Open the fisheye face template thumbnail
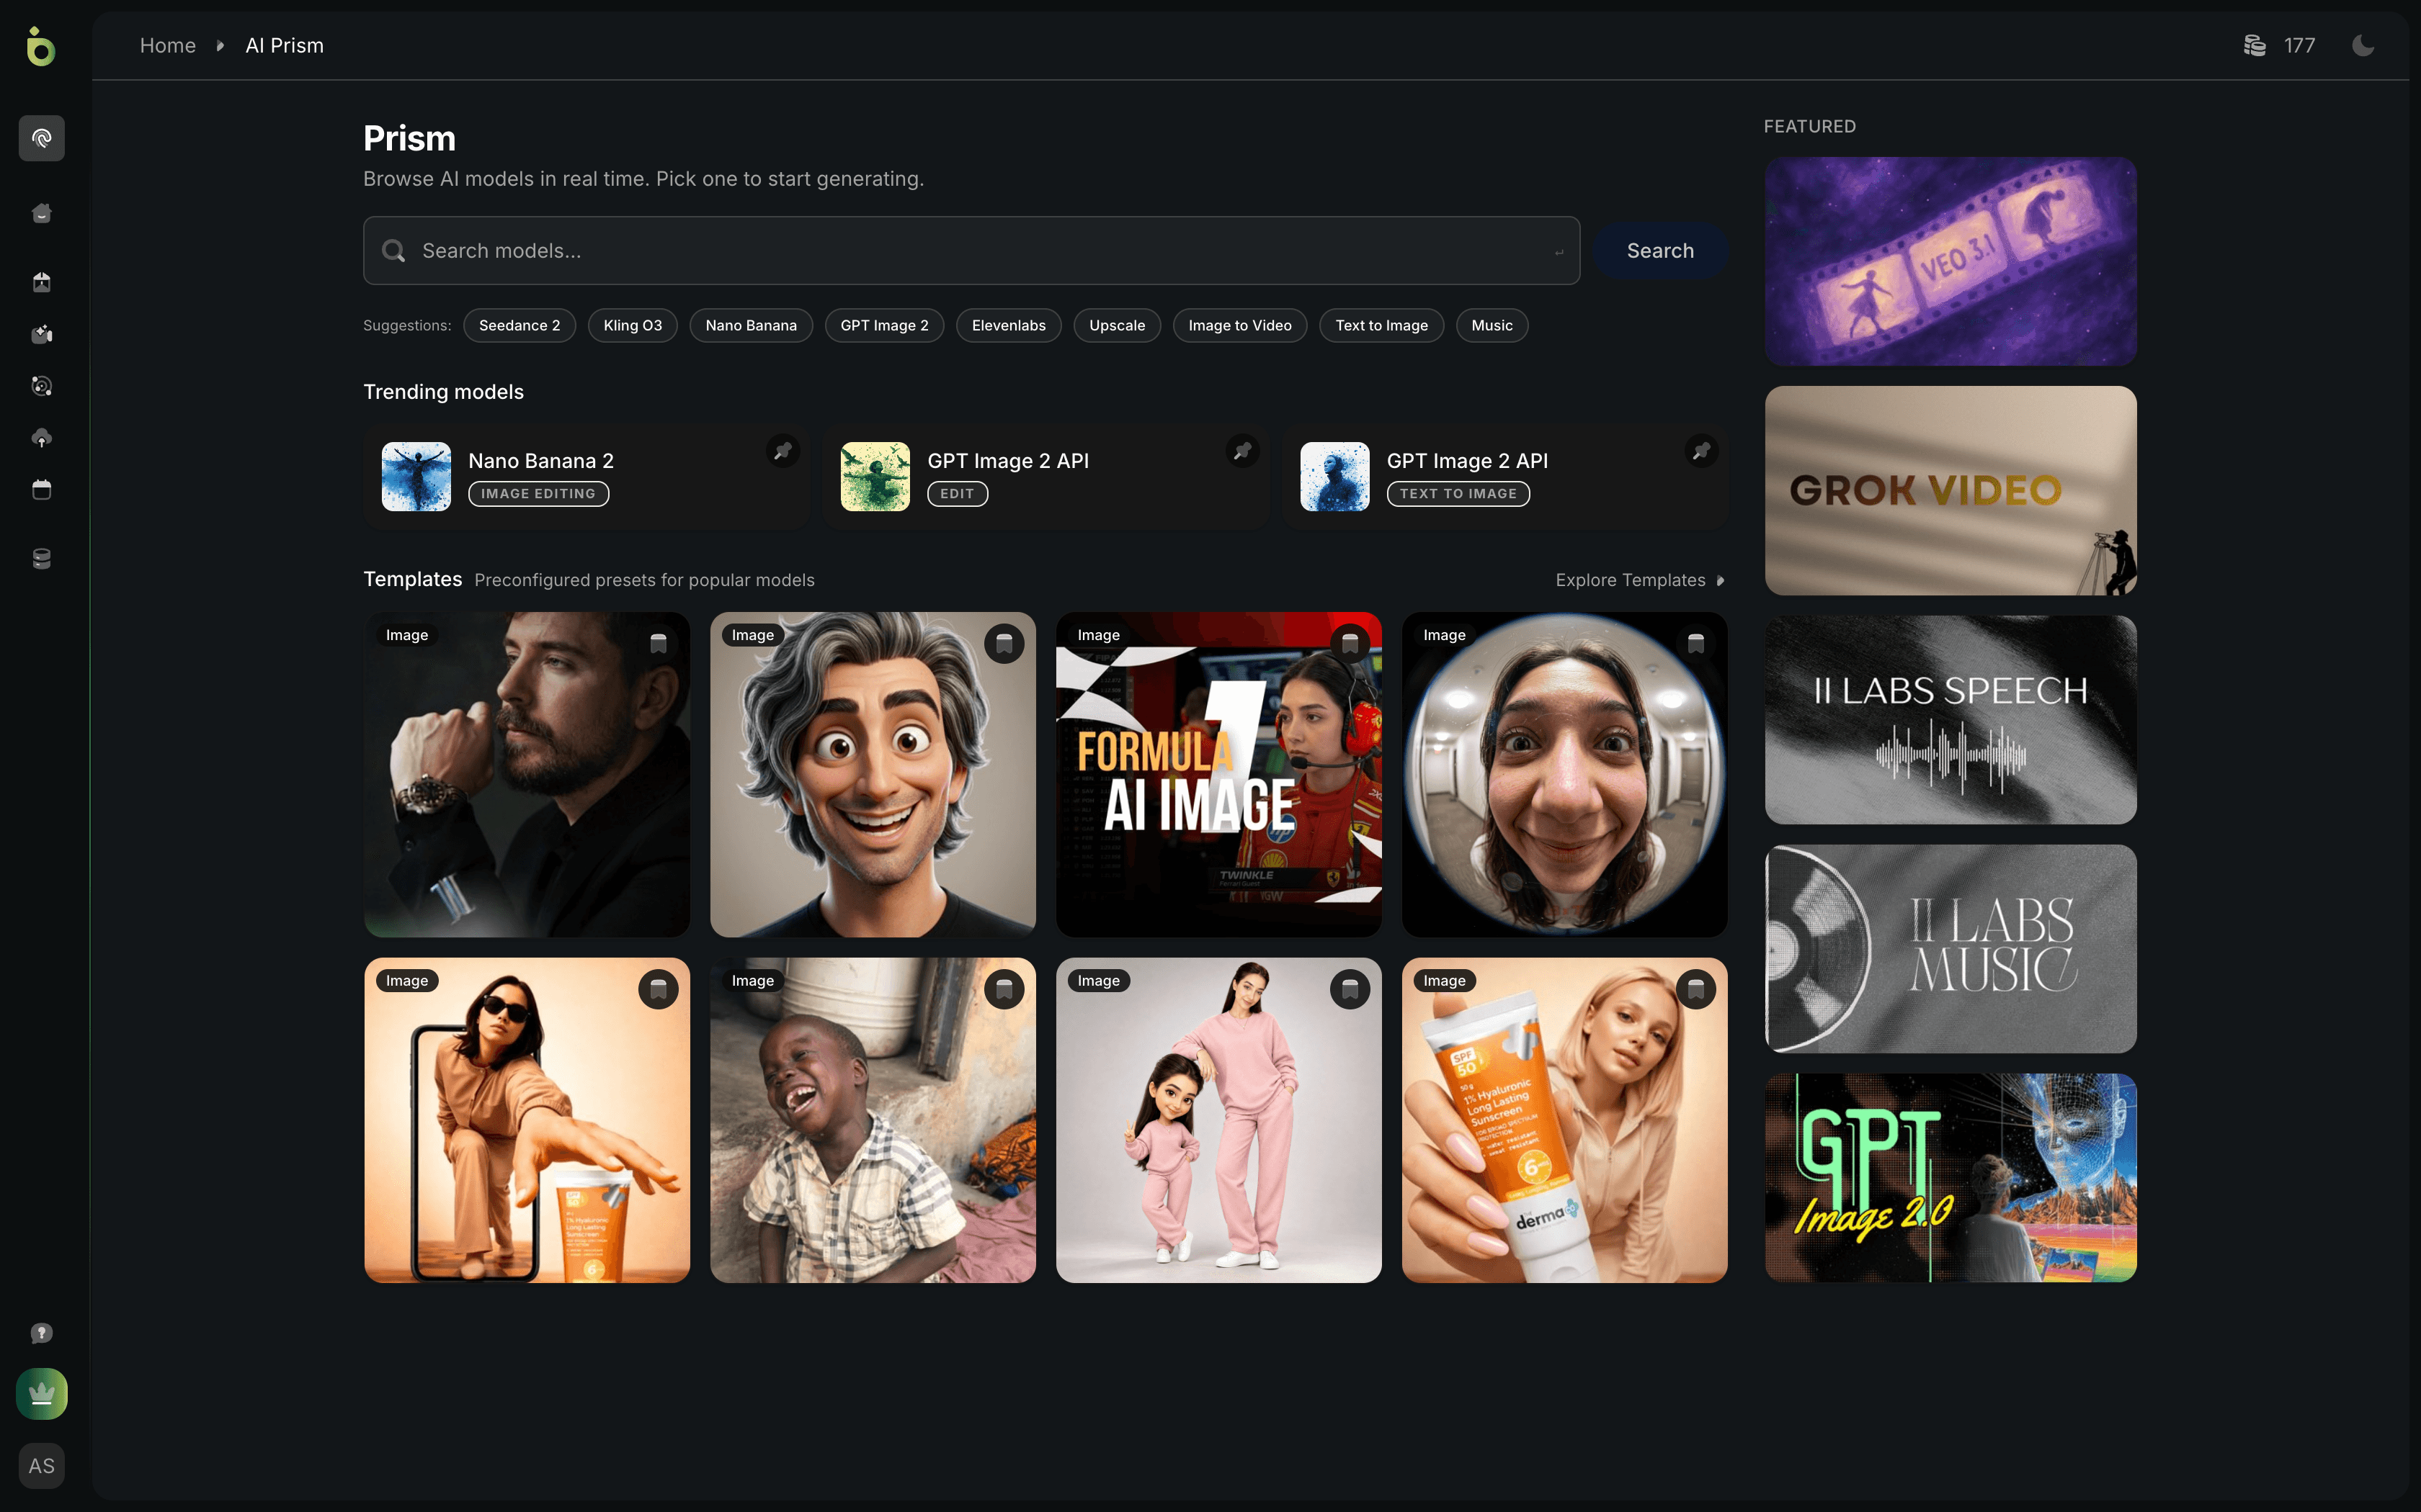This screenshot has width=2421, height=1512. pyautogui.click(x=1565, y=774)
